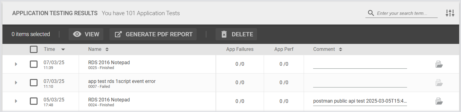The width and height of the screenshot is (461, 112).
Task: Tick the checkbox for 05/03/25 17:48 test
Action: point(34,101)
